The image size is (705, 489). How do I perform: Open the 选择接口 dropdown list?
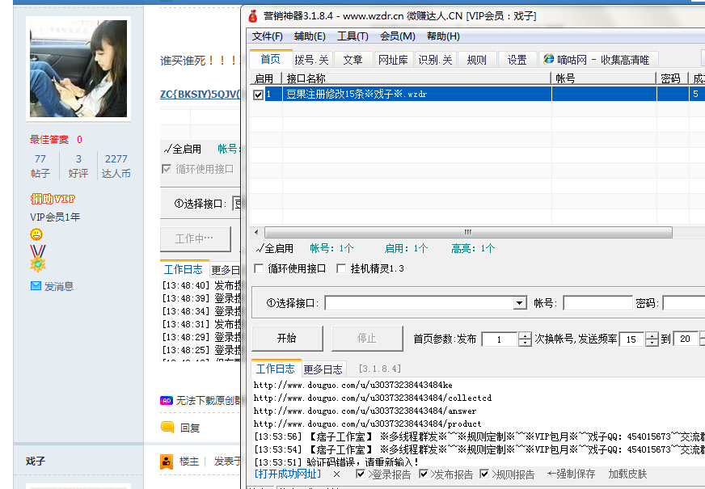pos(519,302)
